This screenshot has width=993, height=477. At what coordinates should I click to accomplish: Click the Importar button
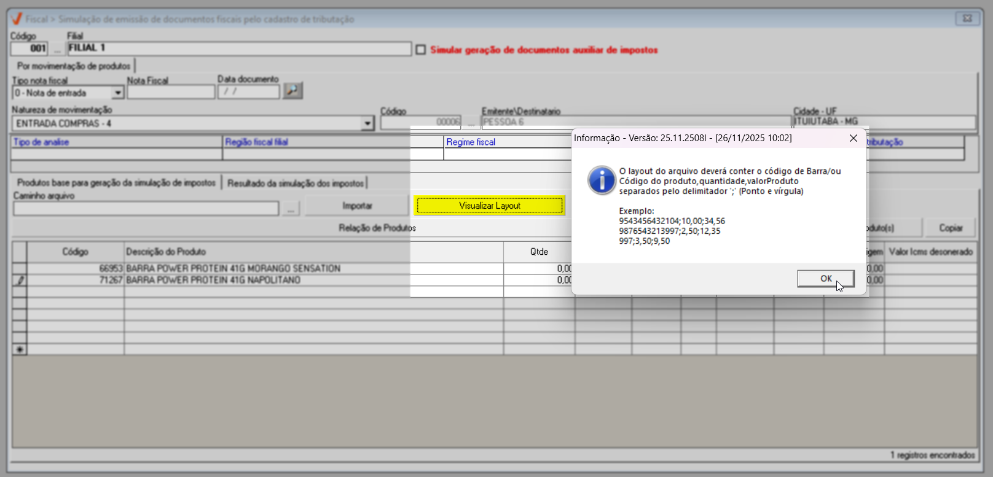(x=357, y=206)
